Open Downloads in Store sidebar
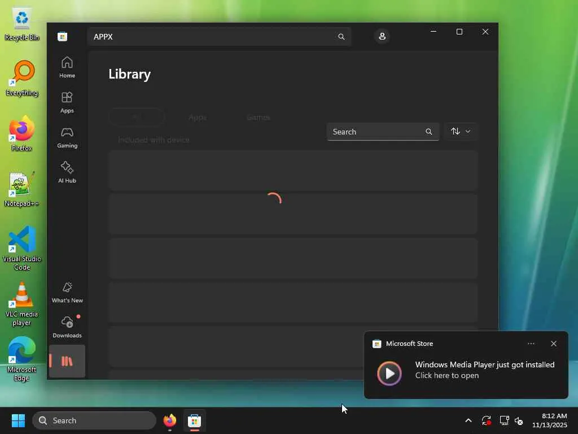 click(x=67, y=327)
